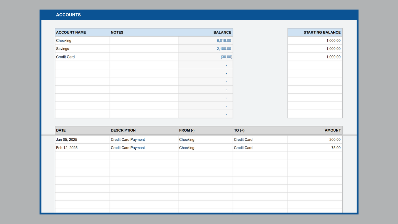The image size is (398, 224).
Task: Click the Jan 05 Credit Card TO cell
Action: (260, 140)
